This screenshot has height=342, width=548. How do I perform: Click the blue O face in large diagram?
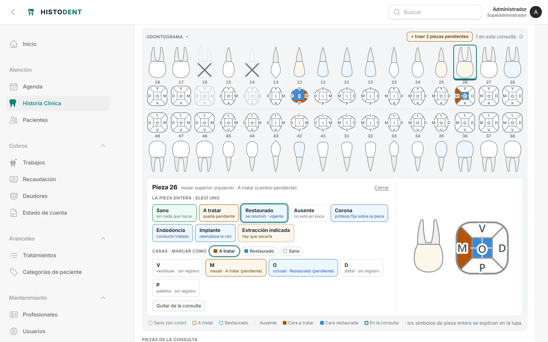click(x=482, y=249)
